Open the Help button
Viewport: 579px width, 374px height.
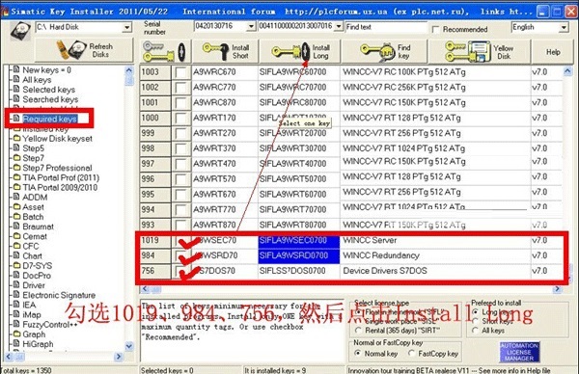click(x=553, y=52)
